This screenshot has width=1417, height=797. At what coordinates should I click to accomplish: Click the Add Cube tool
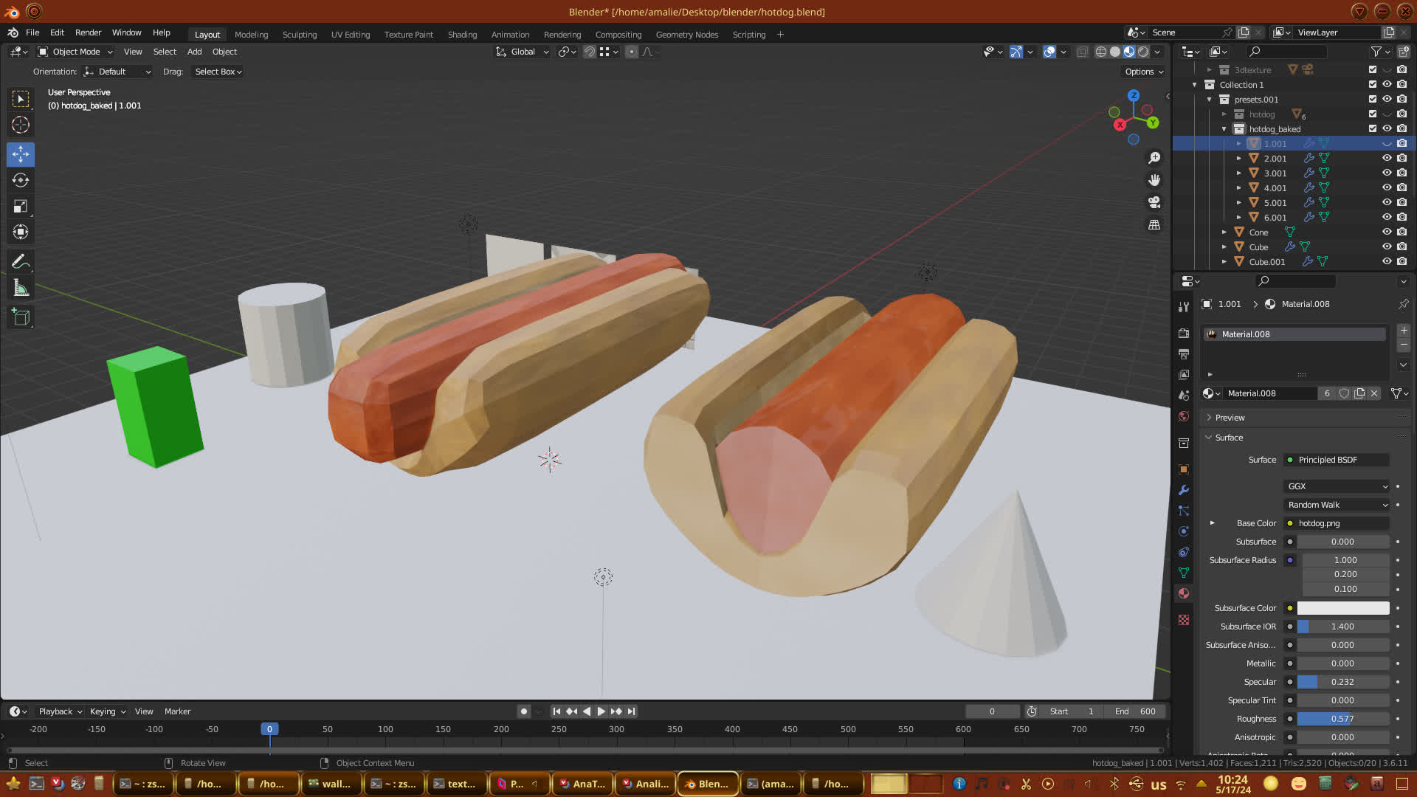(21, 317)
